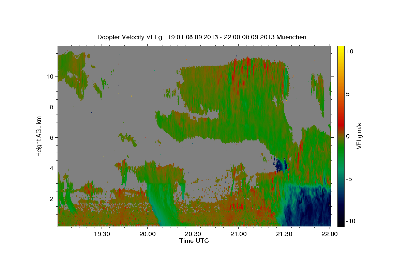The width and height of the screenshot is (409, 272).
Task: Click the colorbar value -5 label
Action: click(349, 178)
